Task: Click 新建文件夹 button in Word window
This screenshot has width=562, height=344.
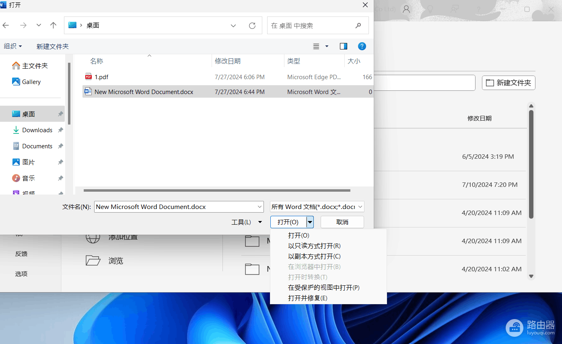Action: click(x=508, y=83)
